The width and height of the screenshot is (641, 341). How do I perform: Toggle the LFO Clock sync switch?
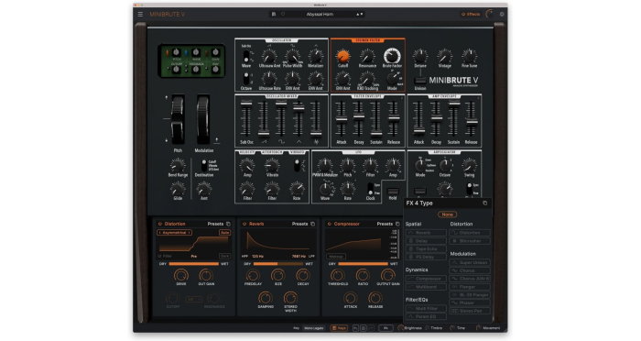click(x=370, y=188)
